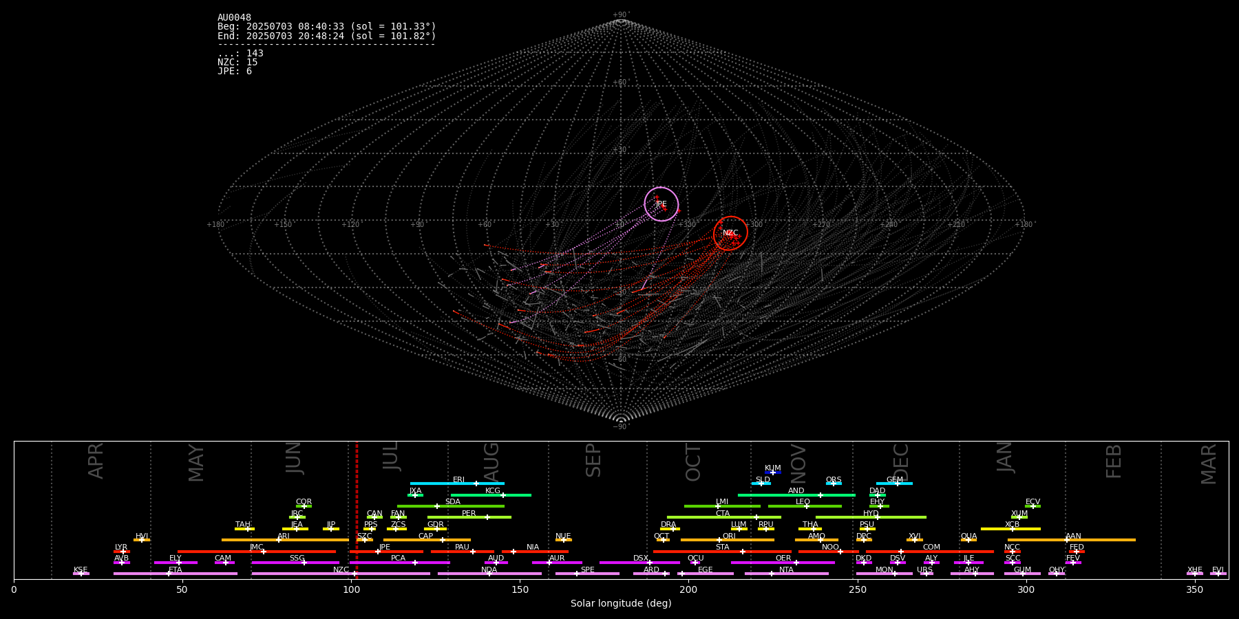
Task: Click the LMI shower label in timeline
Action: click(721, 502)
